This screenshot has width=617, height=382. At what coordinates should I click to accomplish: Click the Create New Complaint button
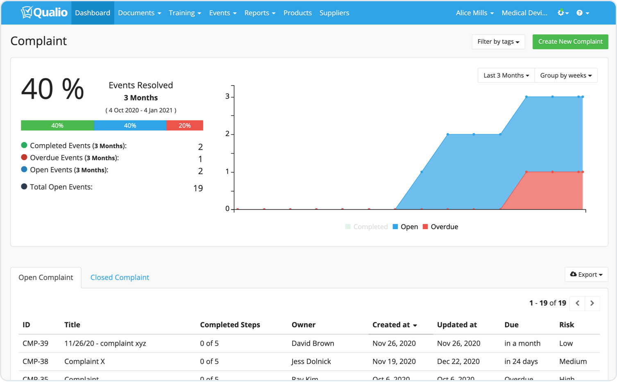pyautogui.click(x=570, y=41)
